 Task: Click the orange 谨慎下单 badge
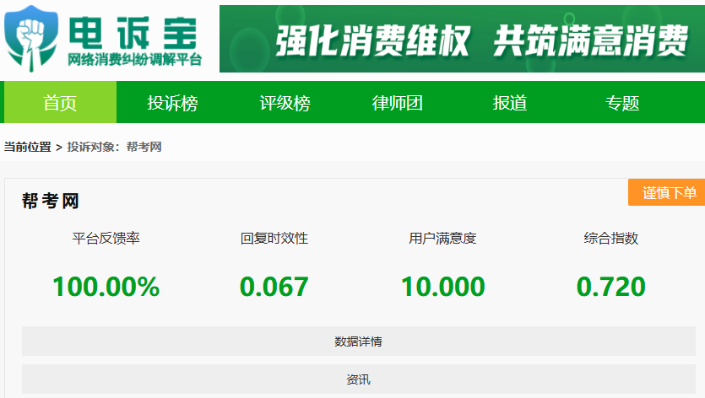(x=667, y=193)
